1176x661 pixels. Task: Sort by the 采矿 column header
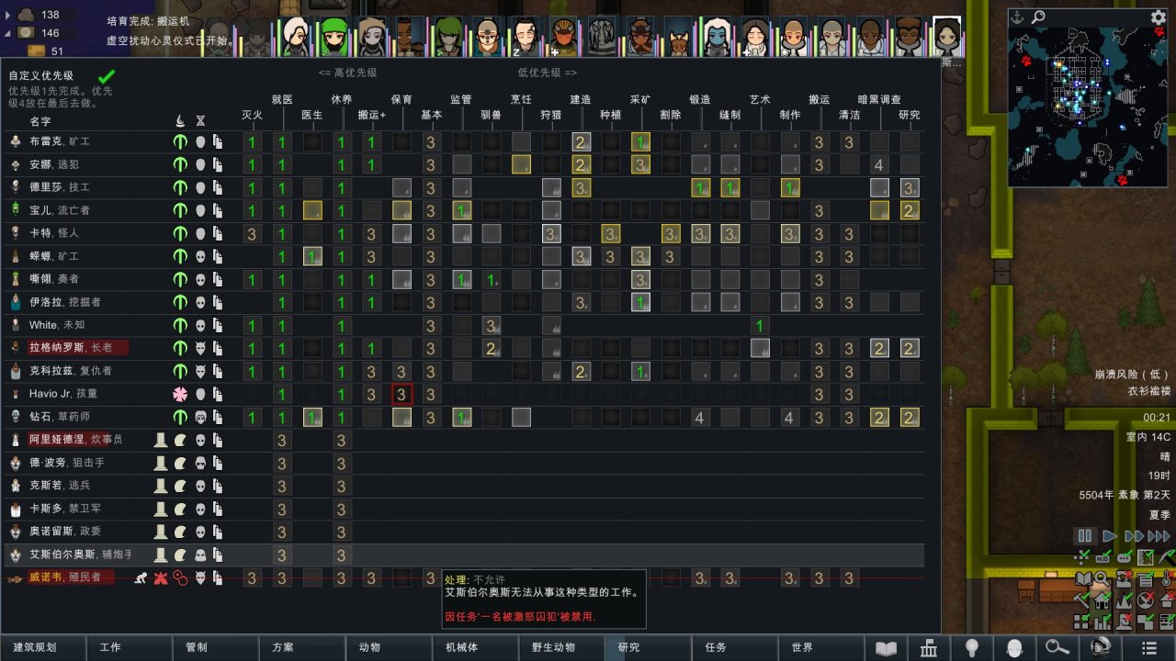click(640, 99)
